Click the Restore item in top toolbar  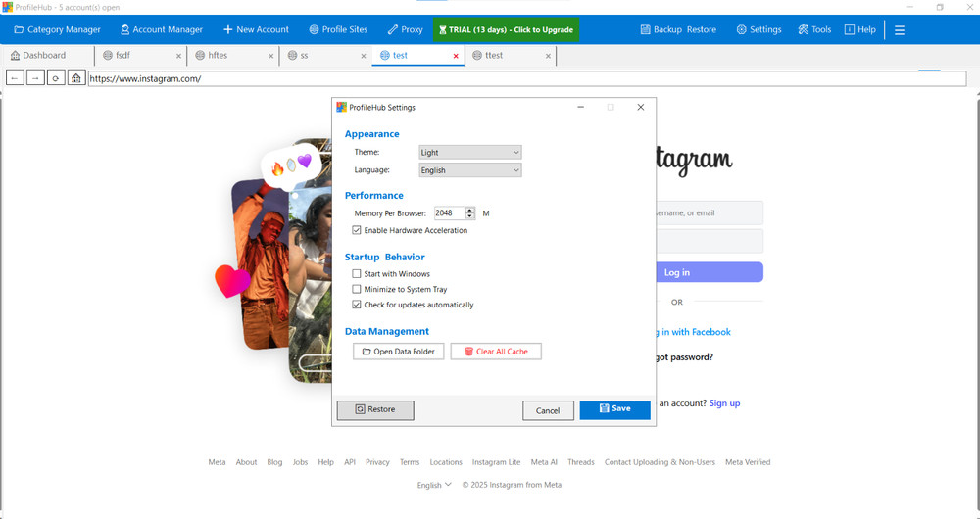coord(702,29)
